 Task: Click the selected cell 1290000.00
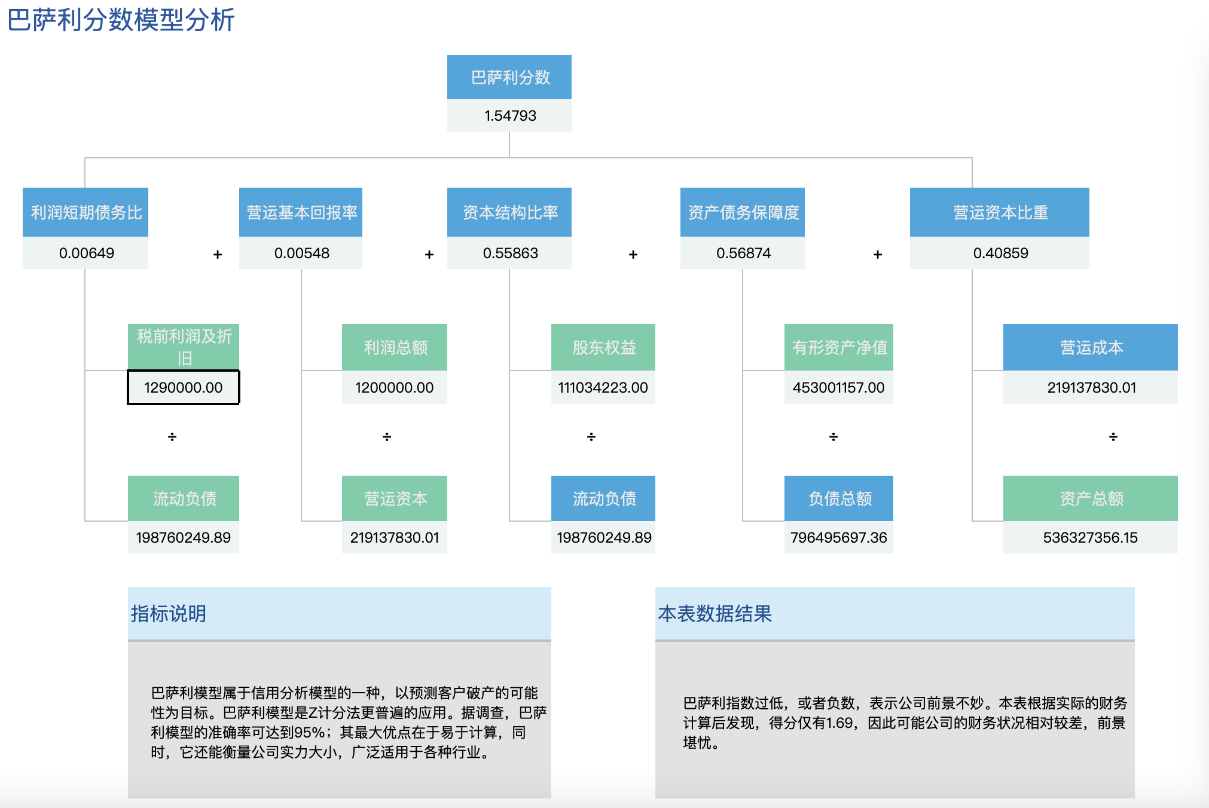tap(184, 387)
